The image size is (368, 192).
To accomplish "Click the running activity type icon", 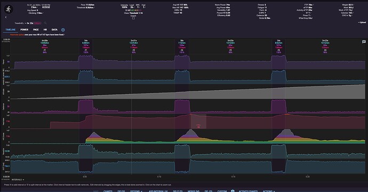I will [9, 9].
